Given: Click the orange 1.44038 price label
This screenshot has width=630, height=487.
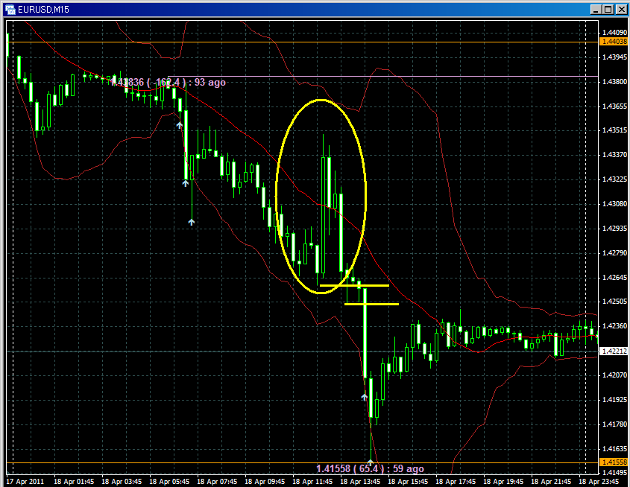Looking at the screenshot, I should (614, 42).
